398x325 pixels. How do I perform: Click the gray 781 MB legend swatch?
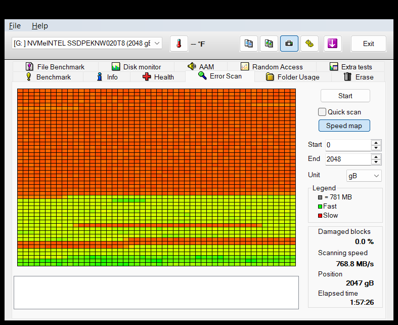point(320,197)
